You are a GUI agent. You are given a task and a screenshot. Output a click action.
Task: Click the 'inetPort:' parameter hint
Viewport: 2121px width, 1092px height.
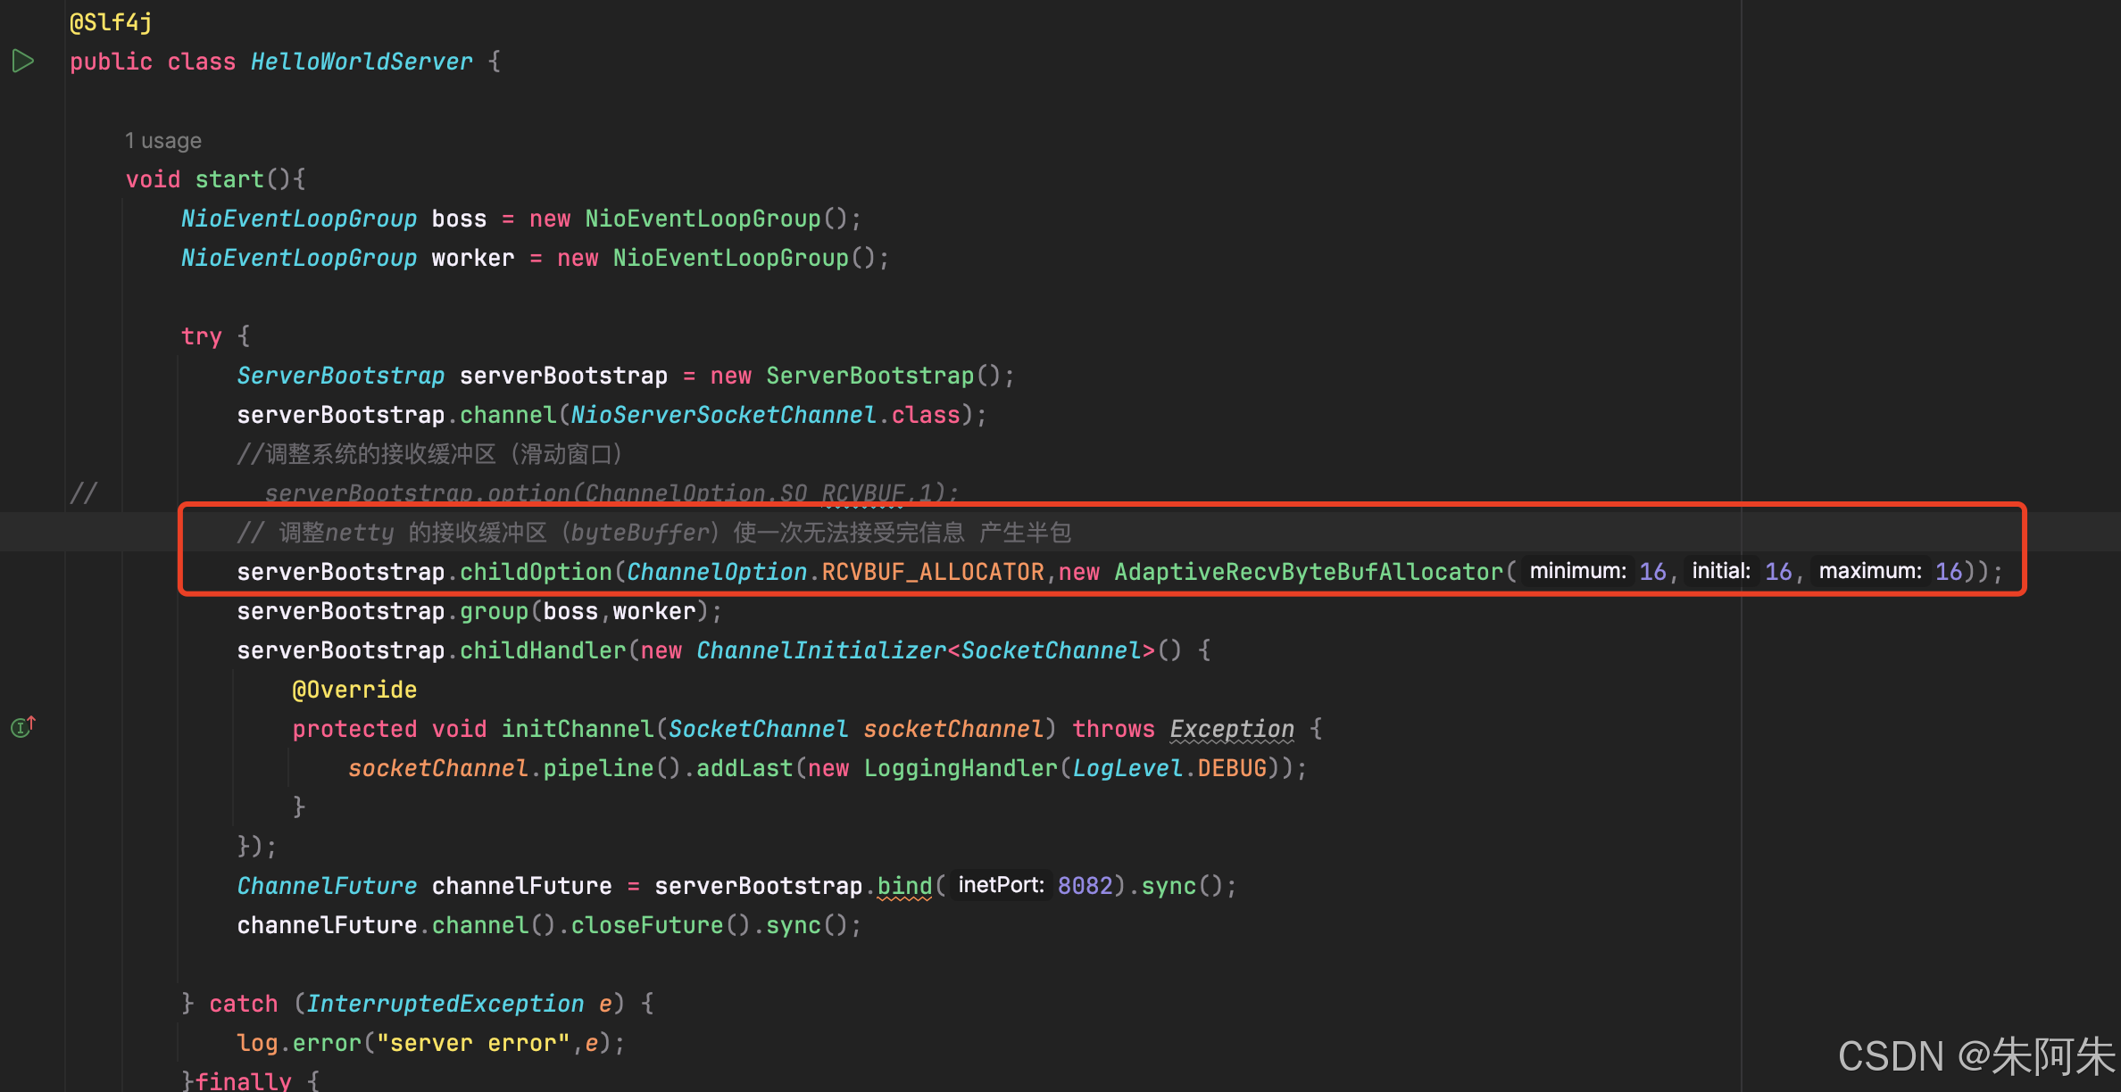(1001, 885)
